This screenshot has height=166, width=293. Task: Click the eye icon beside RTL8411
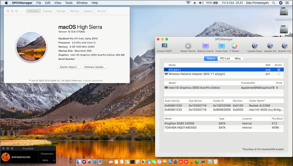tap(166, 70)
